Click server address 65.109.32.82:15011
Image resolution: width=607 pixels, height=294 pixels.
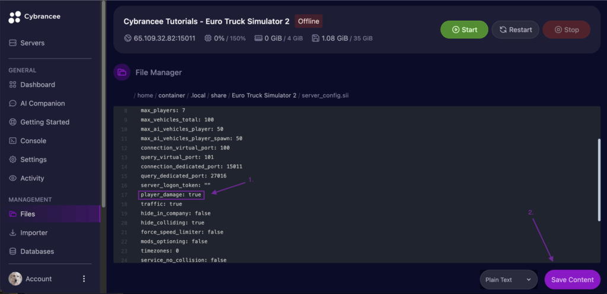(x=165, y=38)
